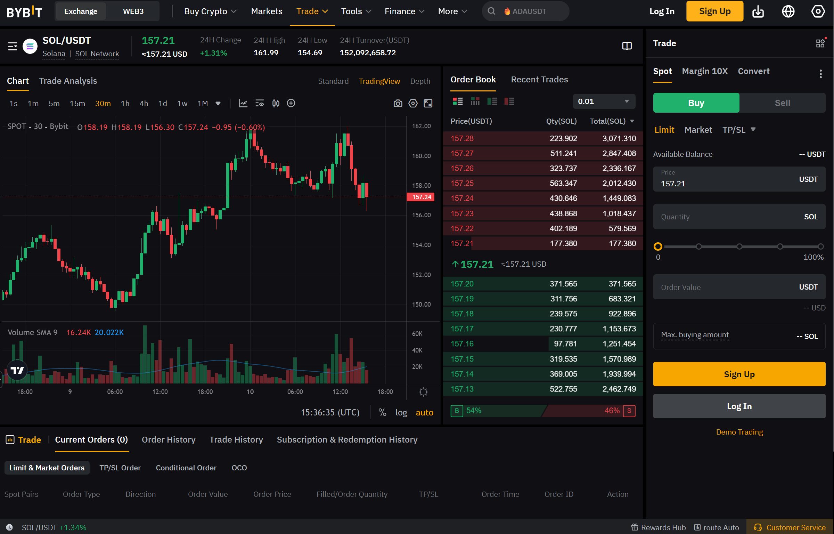Image resolution: width=834 pixels, height=534 pixels.
Task: Open the candlestick chart style icon
Action: [276, 103]
